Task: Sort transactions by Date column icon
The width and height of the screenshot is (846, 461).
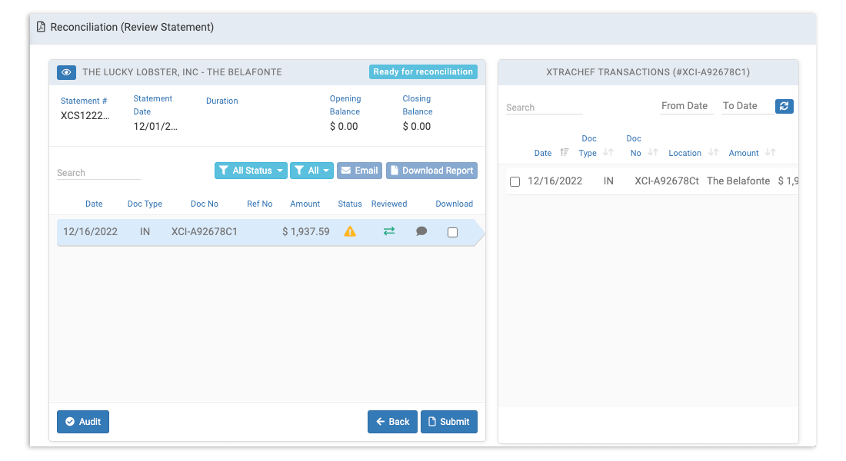Action: point(564,153)
